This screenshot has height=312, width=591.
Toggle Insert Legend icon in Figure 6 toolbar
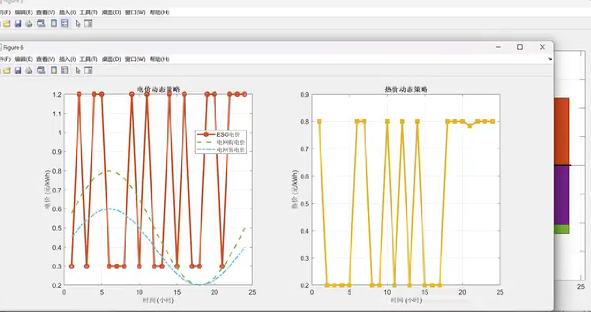[65, 70]
